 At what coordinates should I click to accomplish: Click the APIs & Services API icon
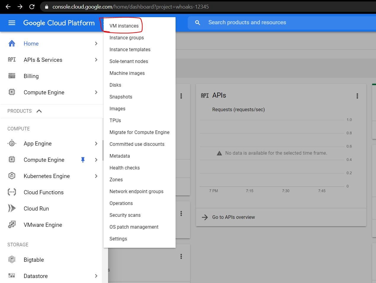point(12,60)
